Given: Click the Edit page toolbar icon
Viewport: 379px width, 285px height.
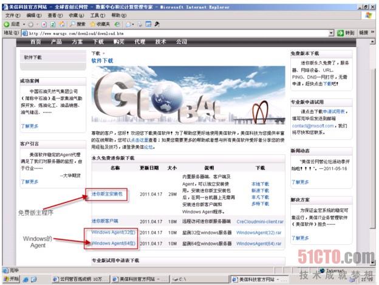Looking at the screenshot, I should (x=148, y=24).
